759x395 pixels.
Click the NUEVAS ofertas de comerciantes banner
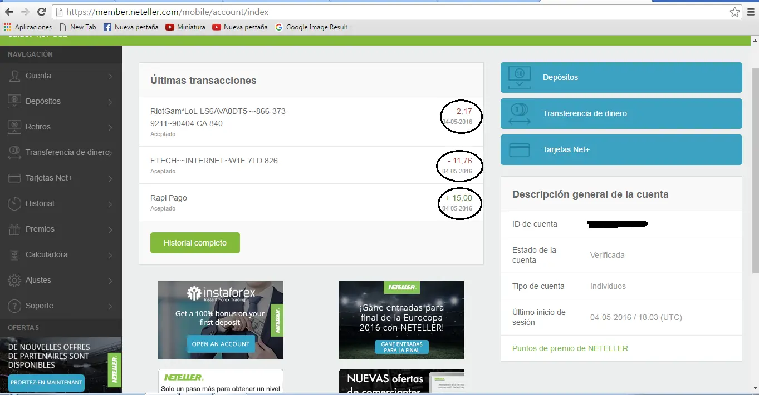401,381
